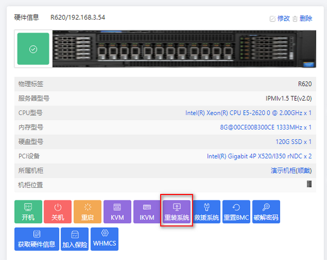Open the WHMCS settings button

coord(105,239)
